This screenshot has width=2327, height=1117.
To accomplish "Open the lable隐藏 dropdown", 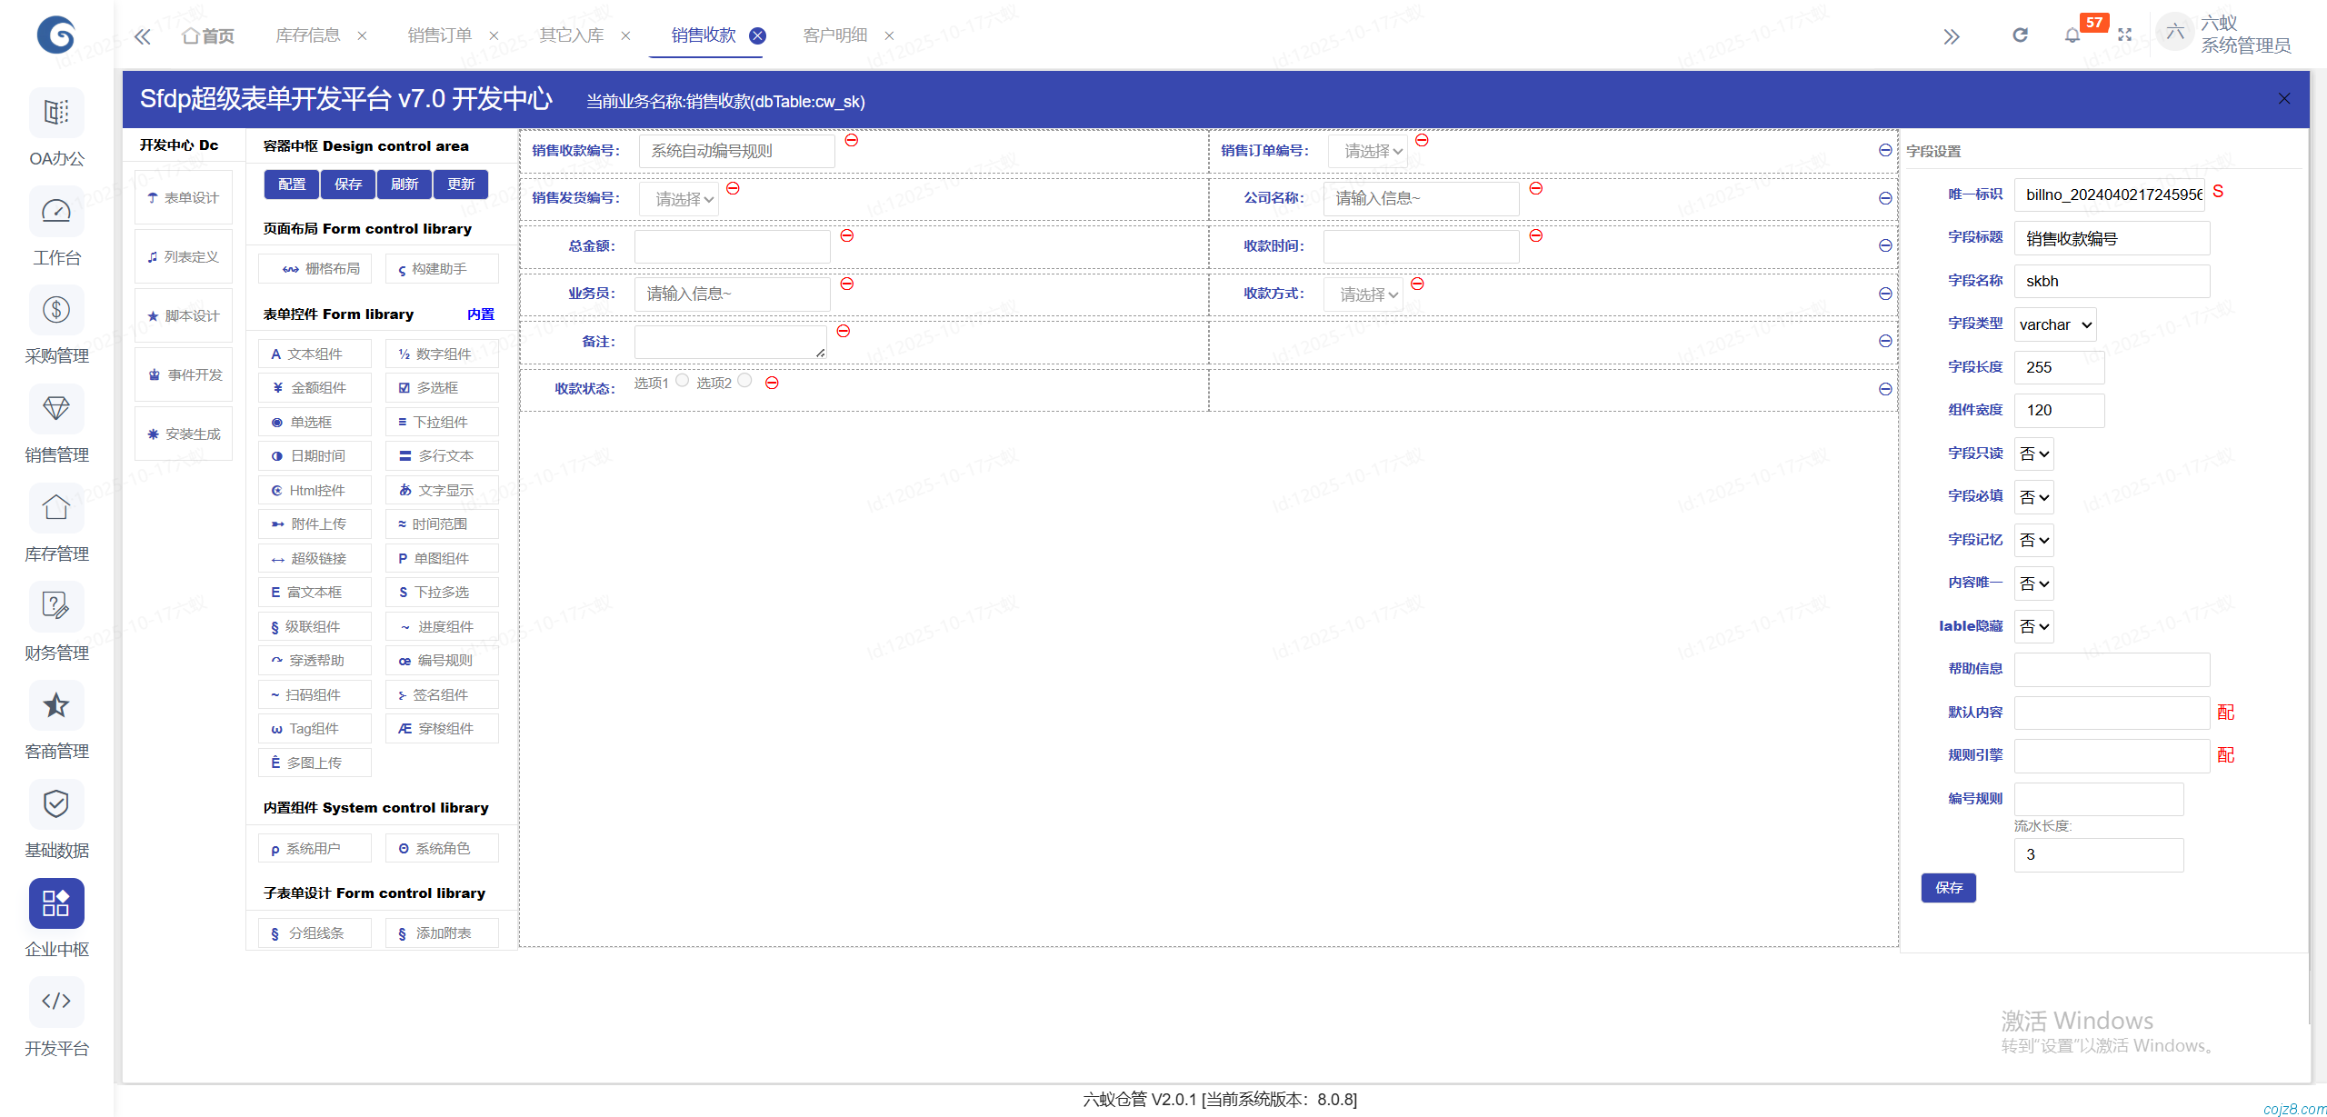I will [2034, 626].
